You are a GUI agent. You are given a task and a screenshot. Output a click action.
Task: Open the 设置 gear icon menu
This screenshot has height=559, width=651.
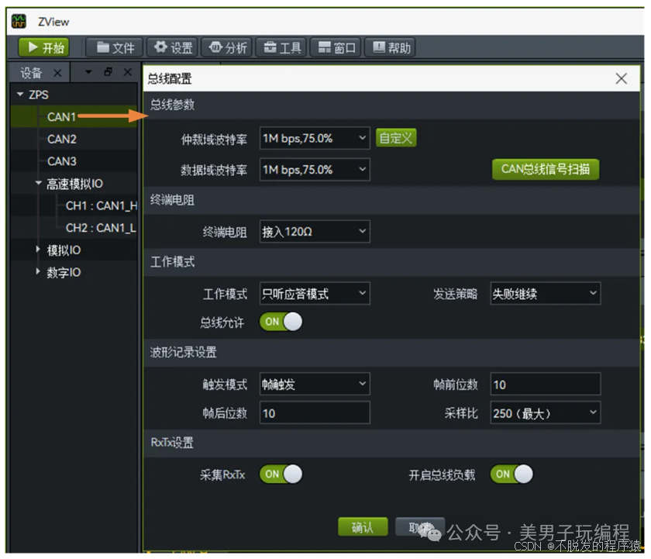[x=161, y=47]
